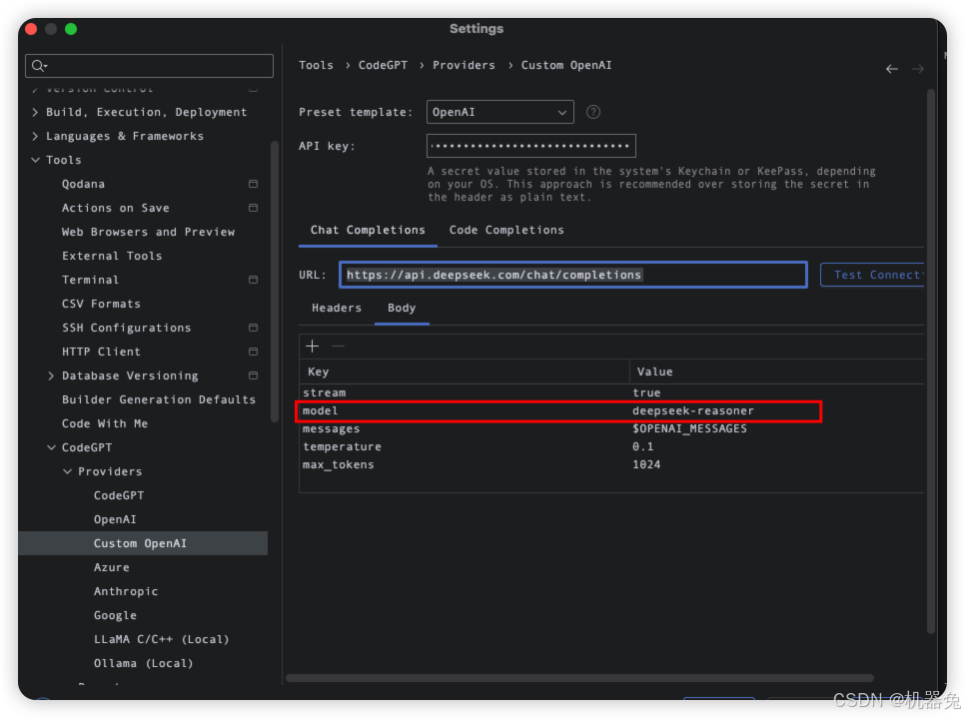Add a body parameter with the plus icon
This screenshot has height=718, width=965.
(x=312, y=347)
